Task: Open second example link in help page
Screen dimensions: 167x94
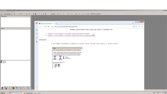Action: pos(71,36)
